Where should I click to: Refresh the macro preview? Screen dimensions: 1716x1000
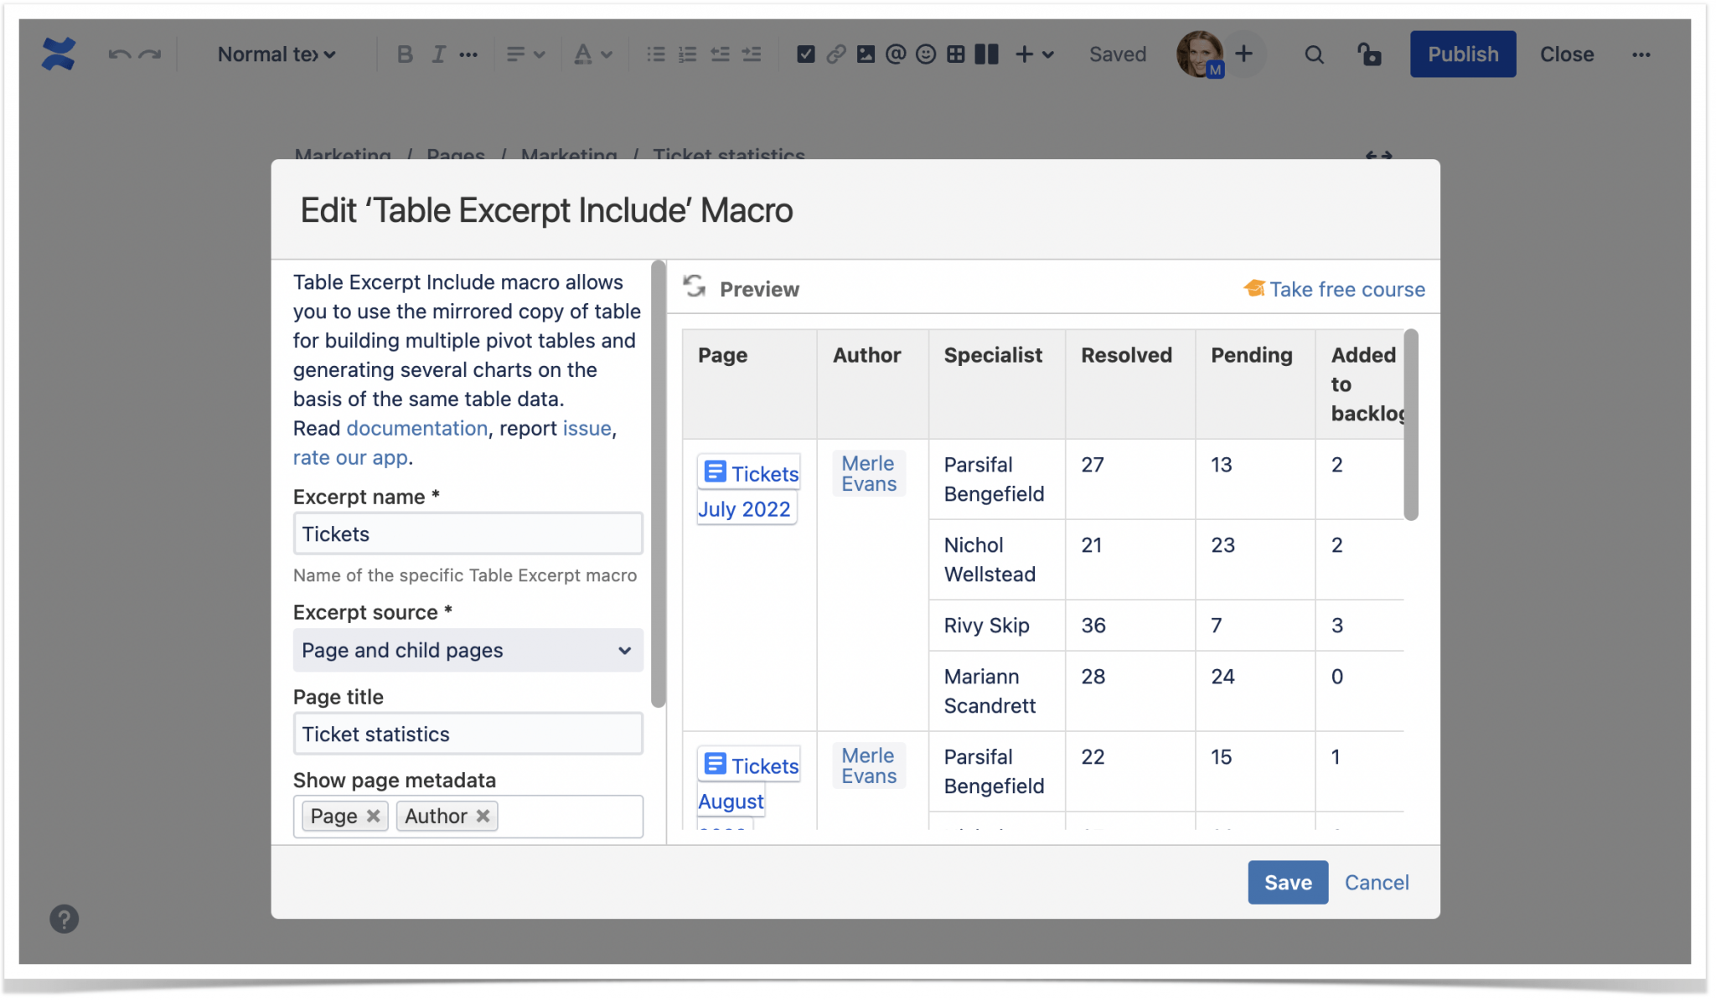point(694,287)
